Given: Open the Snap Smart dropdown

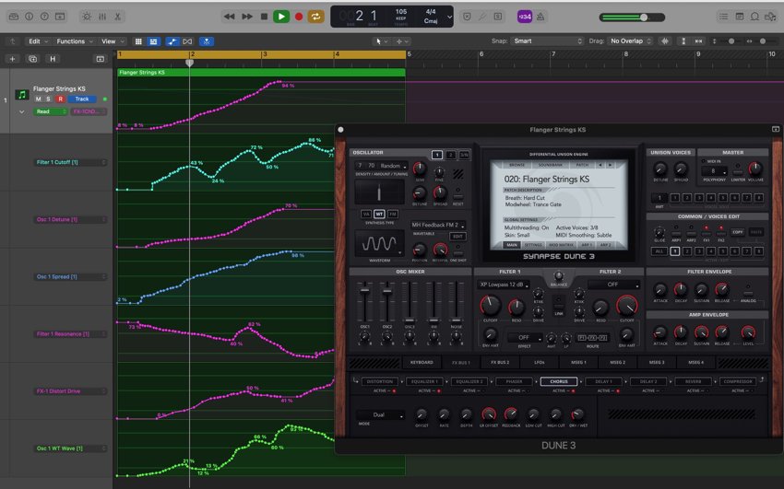Looking at the screenshot, I should 548,41.
